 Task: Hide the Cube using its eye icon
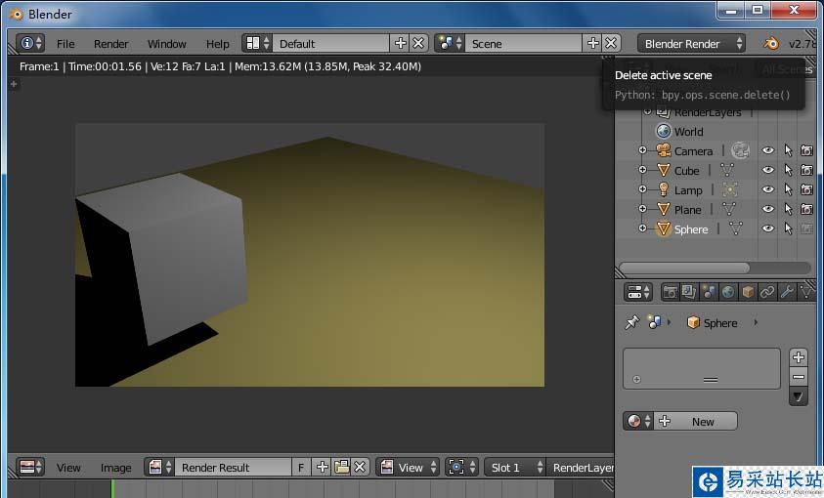tap(767, 170)
